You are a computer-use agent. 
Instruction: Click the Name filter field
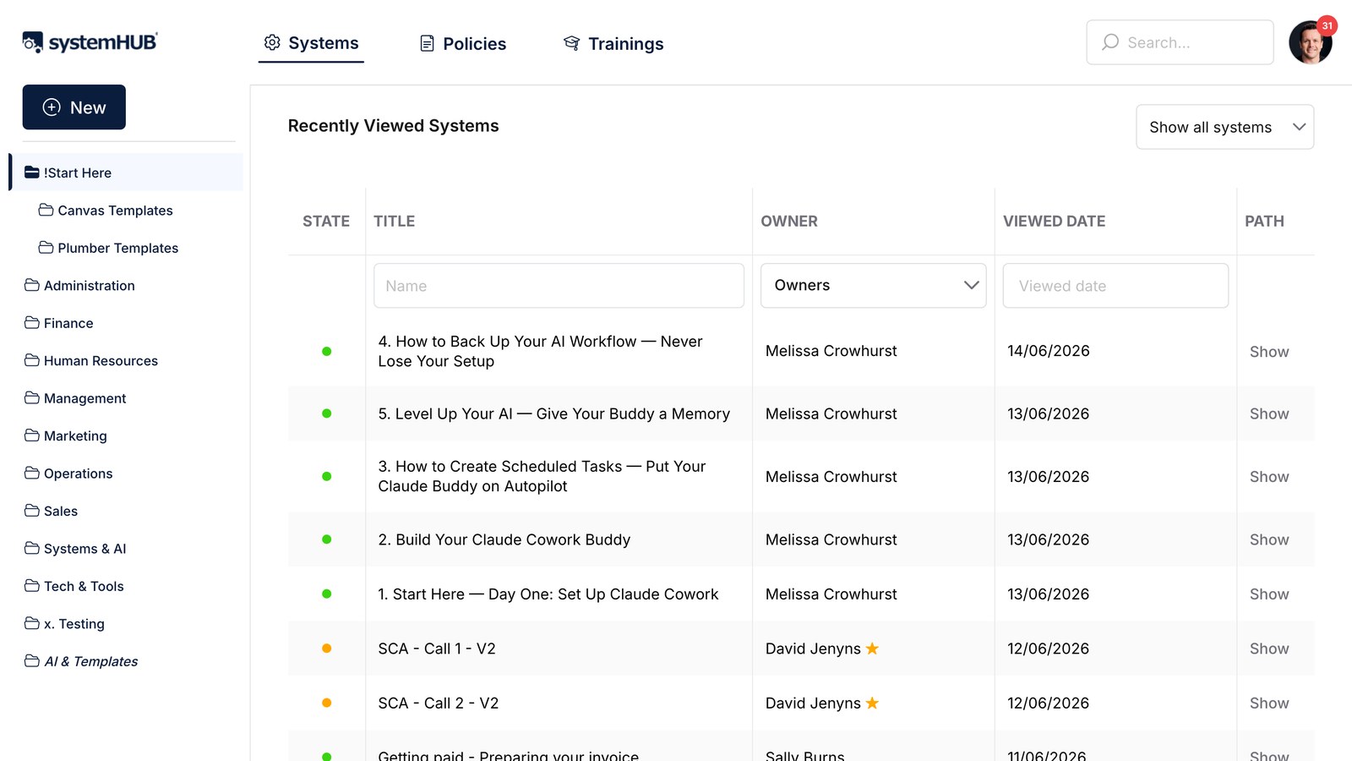(559, 286)
